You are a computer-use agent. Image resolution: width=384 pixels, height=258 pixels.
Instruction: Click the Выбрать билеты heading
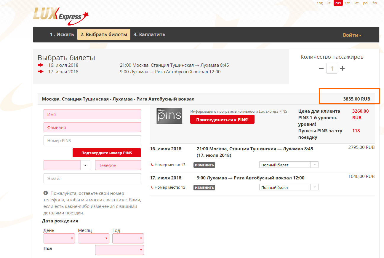pos(66,58)
